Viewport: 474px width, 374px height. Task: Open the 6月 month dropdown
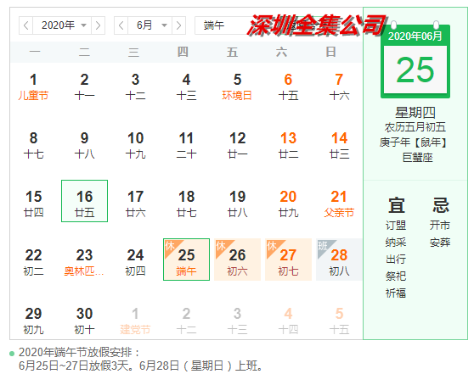150,25
